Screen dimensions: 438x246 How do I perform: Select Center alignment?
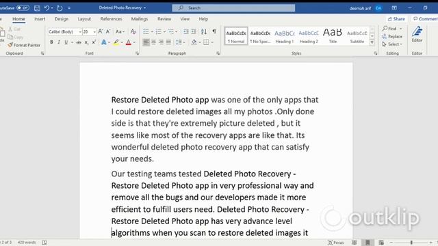pyautogui.click(x=153, y=42)
